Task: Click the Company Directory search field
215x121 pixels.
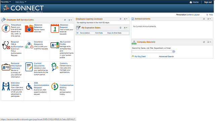Action: click(x=152, y=51)
